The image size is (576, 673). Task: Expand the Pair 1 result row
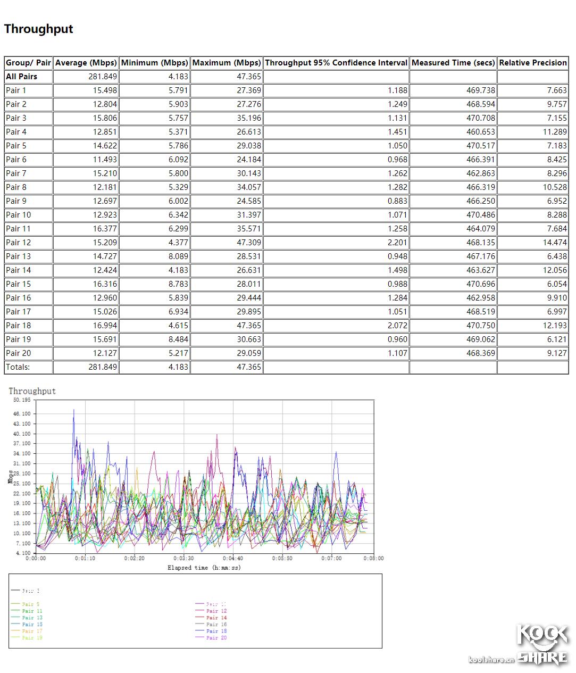16,90
